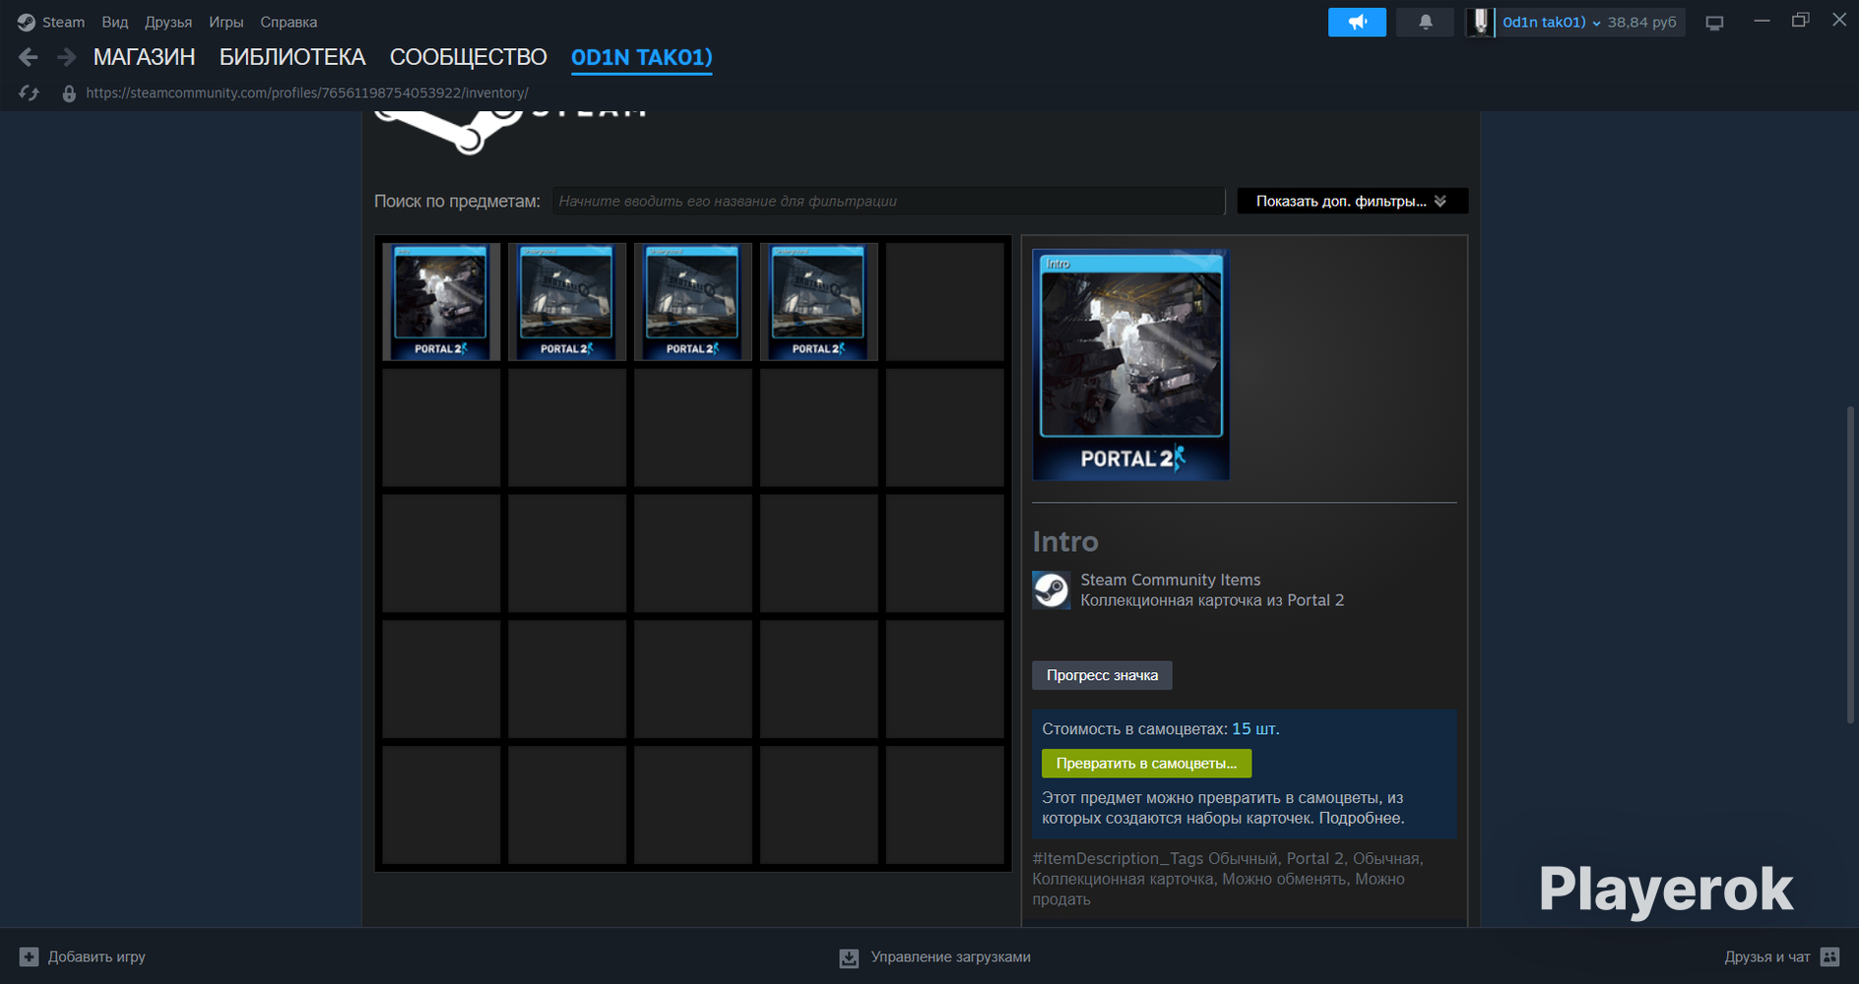1859x984 pixels.
Task: Open Друзья и чат panel
Action: (1782, 956)
